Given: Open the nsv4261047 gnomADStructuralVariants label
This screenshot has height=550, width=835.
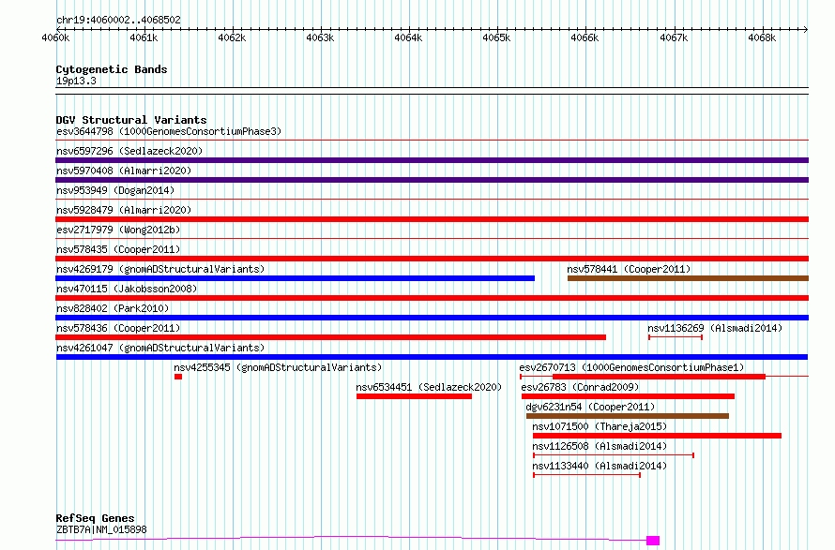Looking at the screenshot, I should (x=160, y=348).
